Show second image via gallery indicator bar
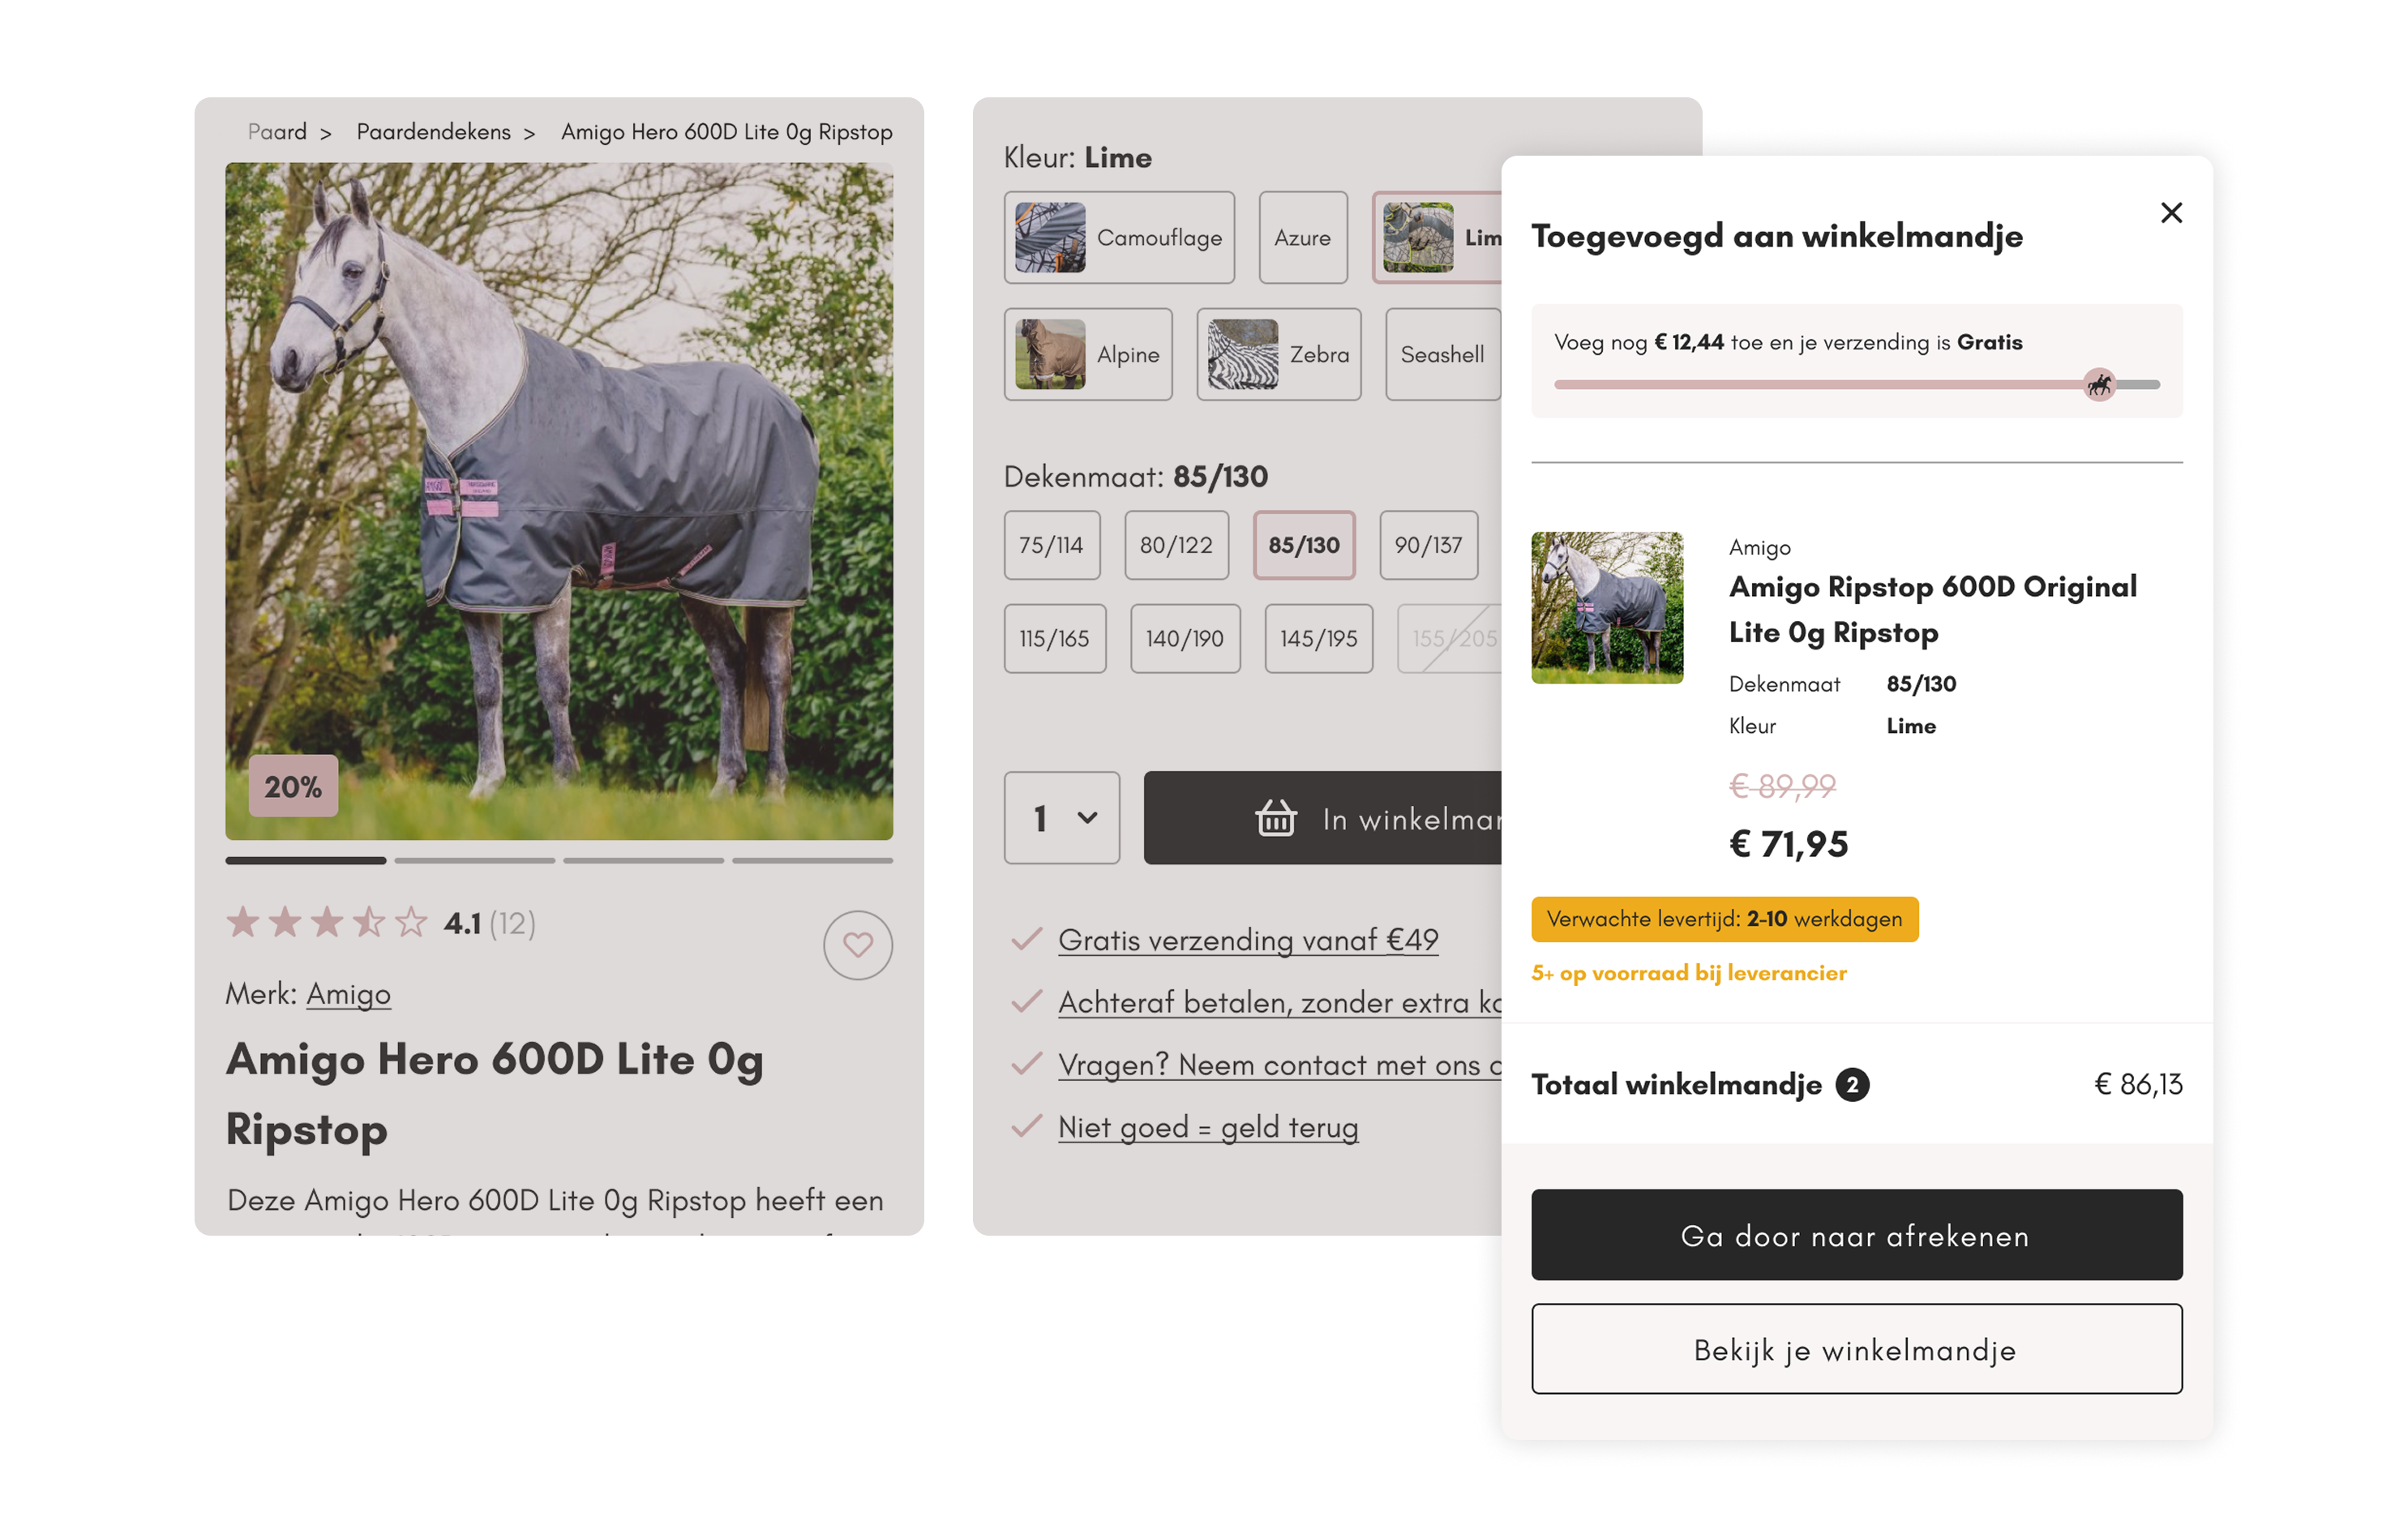The image size is (2408, 1513). pos(474,860)
